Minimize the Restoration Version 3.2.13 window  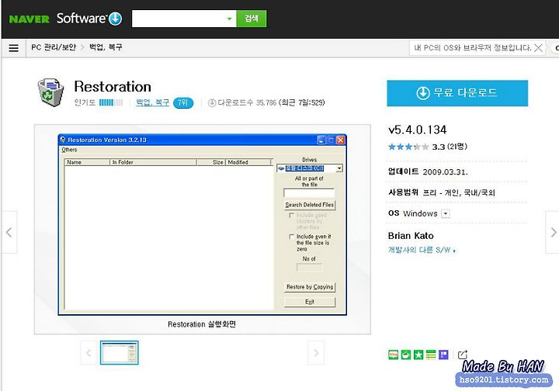click(321, 140)
